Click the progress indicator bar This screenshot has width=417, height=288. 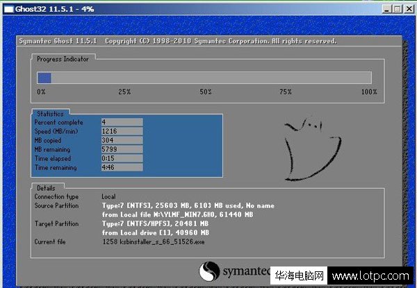204,78
